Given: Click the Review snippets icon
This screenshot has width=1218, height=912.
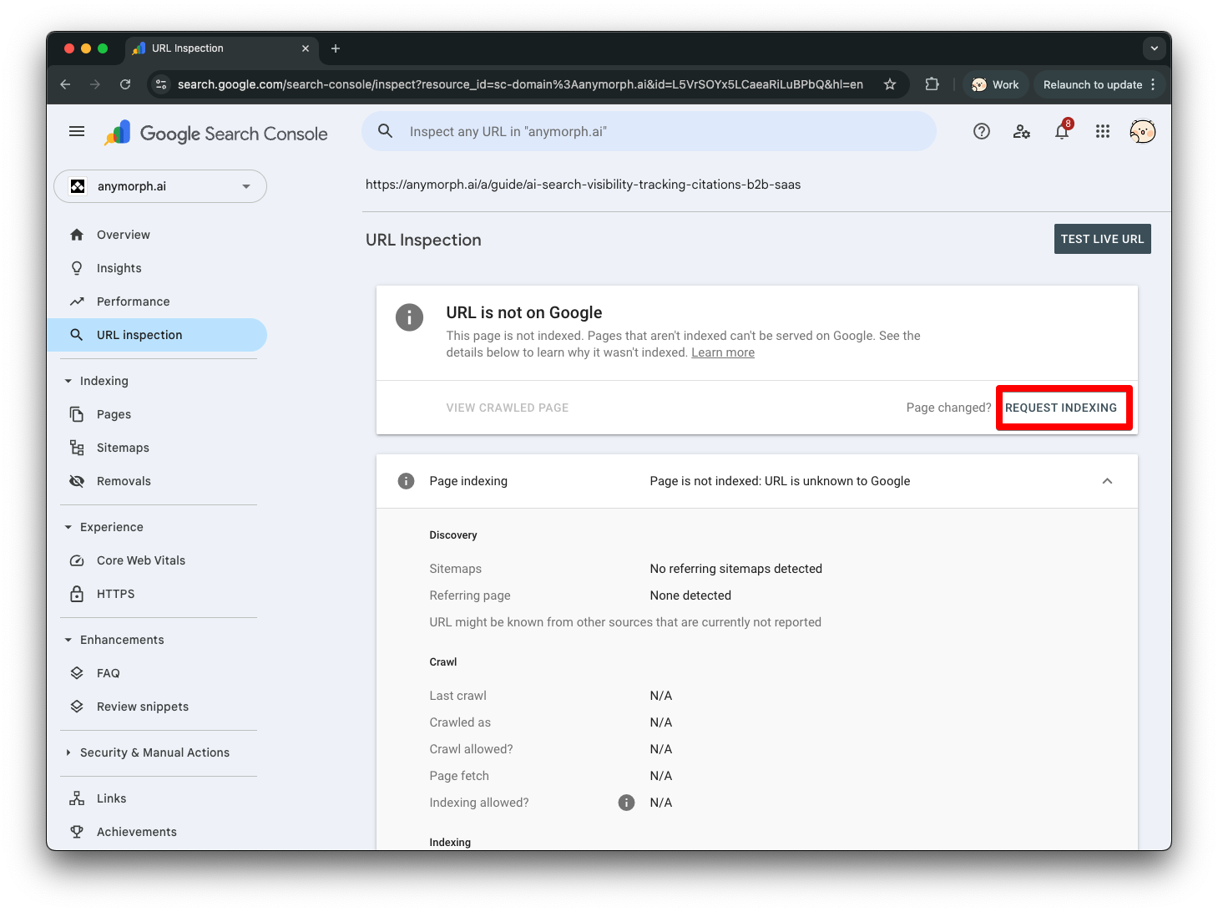Looking at the screenshot, I should tap(76, 706).
